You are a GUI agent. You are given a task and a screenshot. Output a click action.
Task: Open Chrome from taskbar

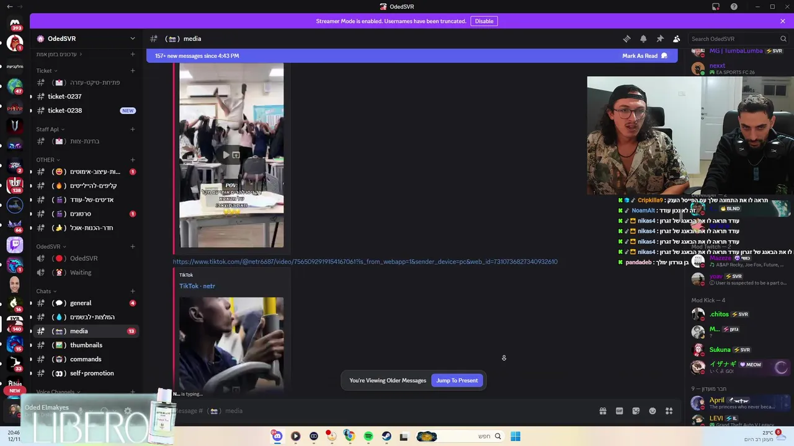click(x=350, y=437)
